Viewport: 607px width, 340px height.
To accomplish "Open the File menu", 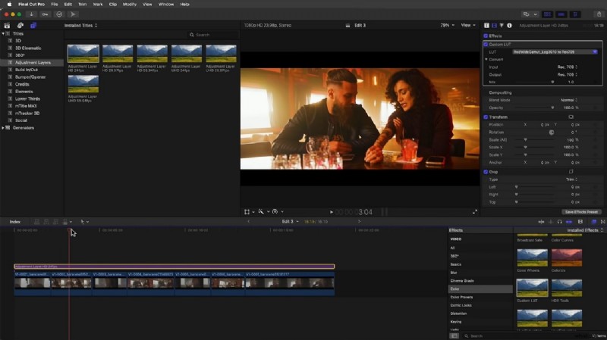I will 55,5.
